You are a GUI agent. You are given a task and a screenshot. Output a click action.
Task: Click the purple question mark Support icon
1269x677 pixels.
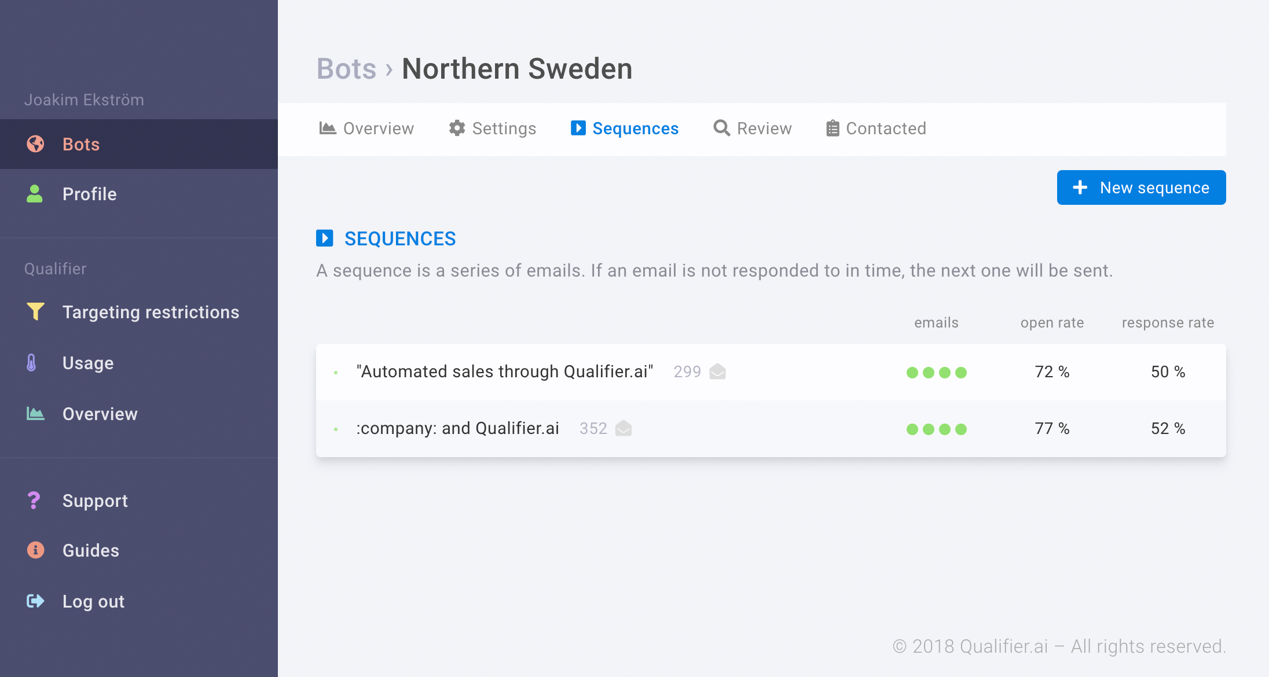(34, 501)
